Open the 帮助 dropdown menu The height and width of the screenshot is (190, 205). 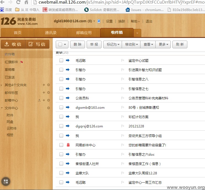(135, 21)
